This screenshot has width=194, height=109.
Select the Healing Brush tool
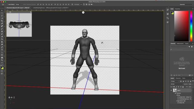pyautogui.click(x=2, y=26)
